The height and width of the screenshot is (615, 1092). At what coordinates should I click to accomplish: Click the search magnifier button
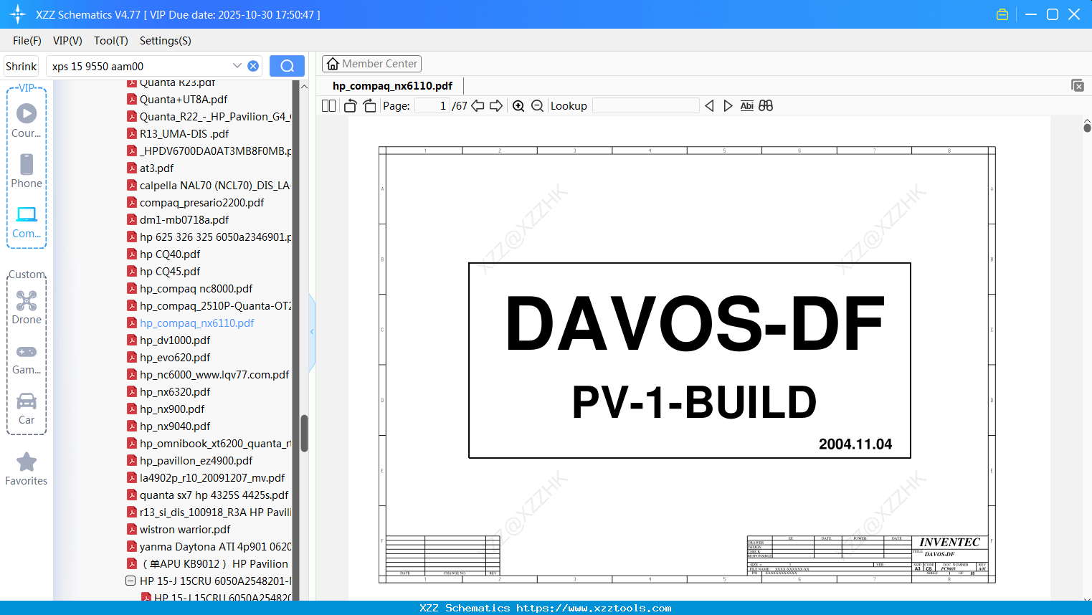(x=287, y=66)
